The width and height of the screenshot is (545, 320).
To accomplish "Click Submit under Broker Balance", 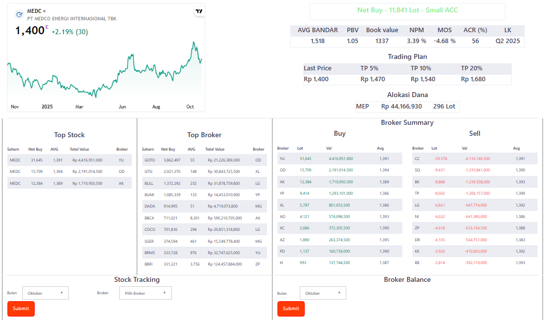I will pos(291,309).
